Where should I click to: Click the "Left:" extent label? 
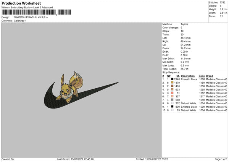click(164, 38)
